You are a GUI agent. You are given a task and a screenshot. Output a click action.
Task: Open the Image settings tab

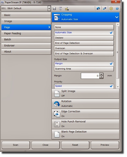(26, 21)
